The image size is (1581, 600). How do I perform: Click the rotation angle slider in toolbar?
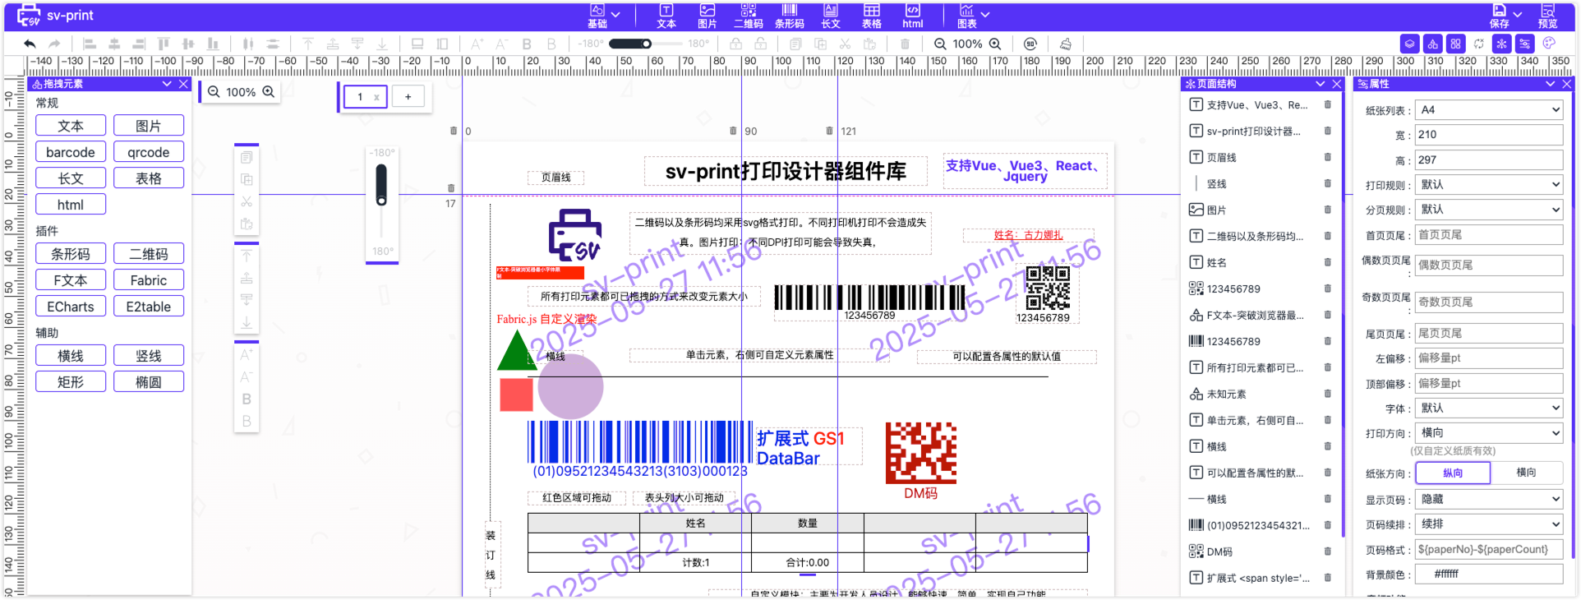point(630,44)
